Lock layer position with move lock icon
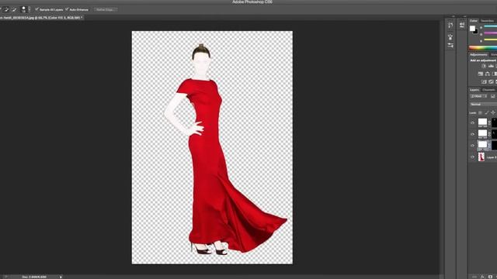Image resolution: width=497 pixels, height=279 pixels. [x=493, y=112]
